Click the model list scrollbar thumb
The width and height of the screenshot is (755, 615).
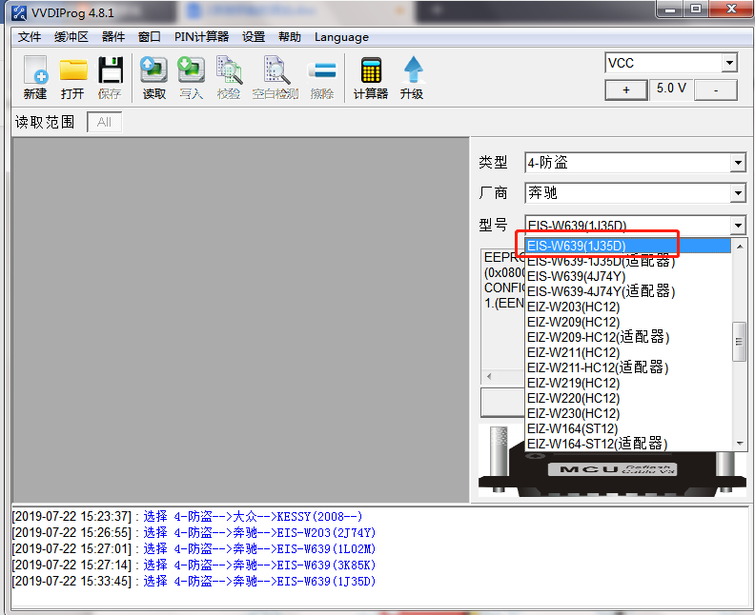click(x=739, y=342)
